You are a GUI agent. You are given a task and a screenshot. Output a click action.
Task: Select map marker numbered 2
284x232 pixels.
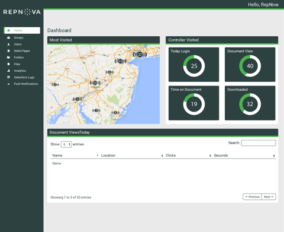coord(55,85)
